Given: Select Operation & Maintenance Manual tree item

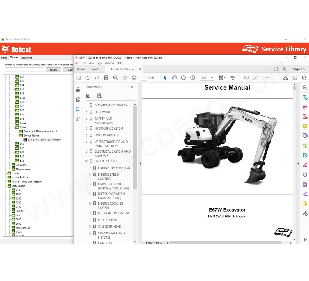Looking at the screenshot, I should pyautogui.click(x=40, y=131).
